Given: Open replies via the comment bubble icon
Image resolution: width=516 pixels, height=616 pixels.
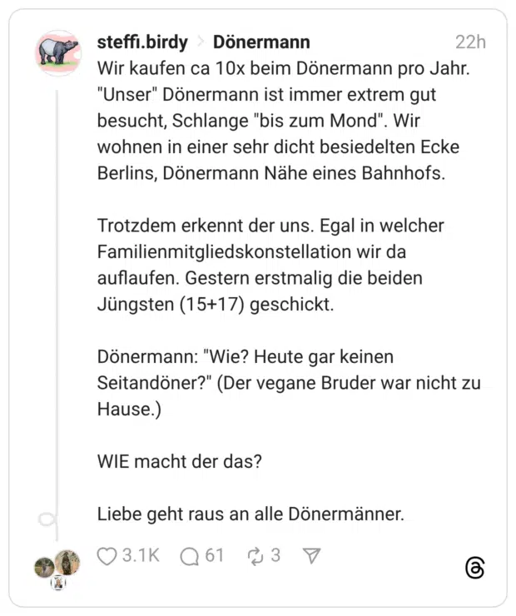Looking at the screenshot, I should (x=190, y=555).
